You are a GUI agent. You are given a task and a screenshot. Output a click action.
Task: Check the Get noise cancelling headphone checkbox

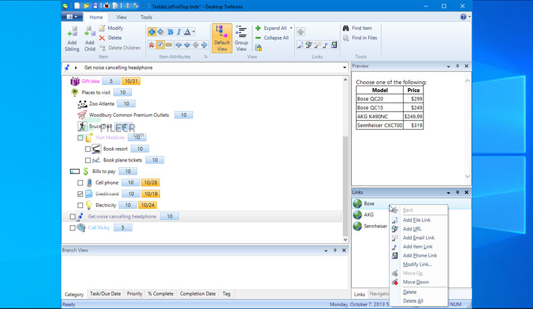[73, 216]
